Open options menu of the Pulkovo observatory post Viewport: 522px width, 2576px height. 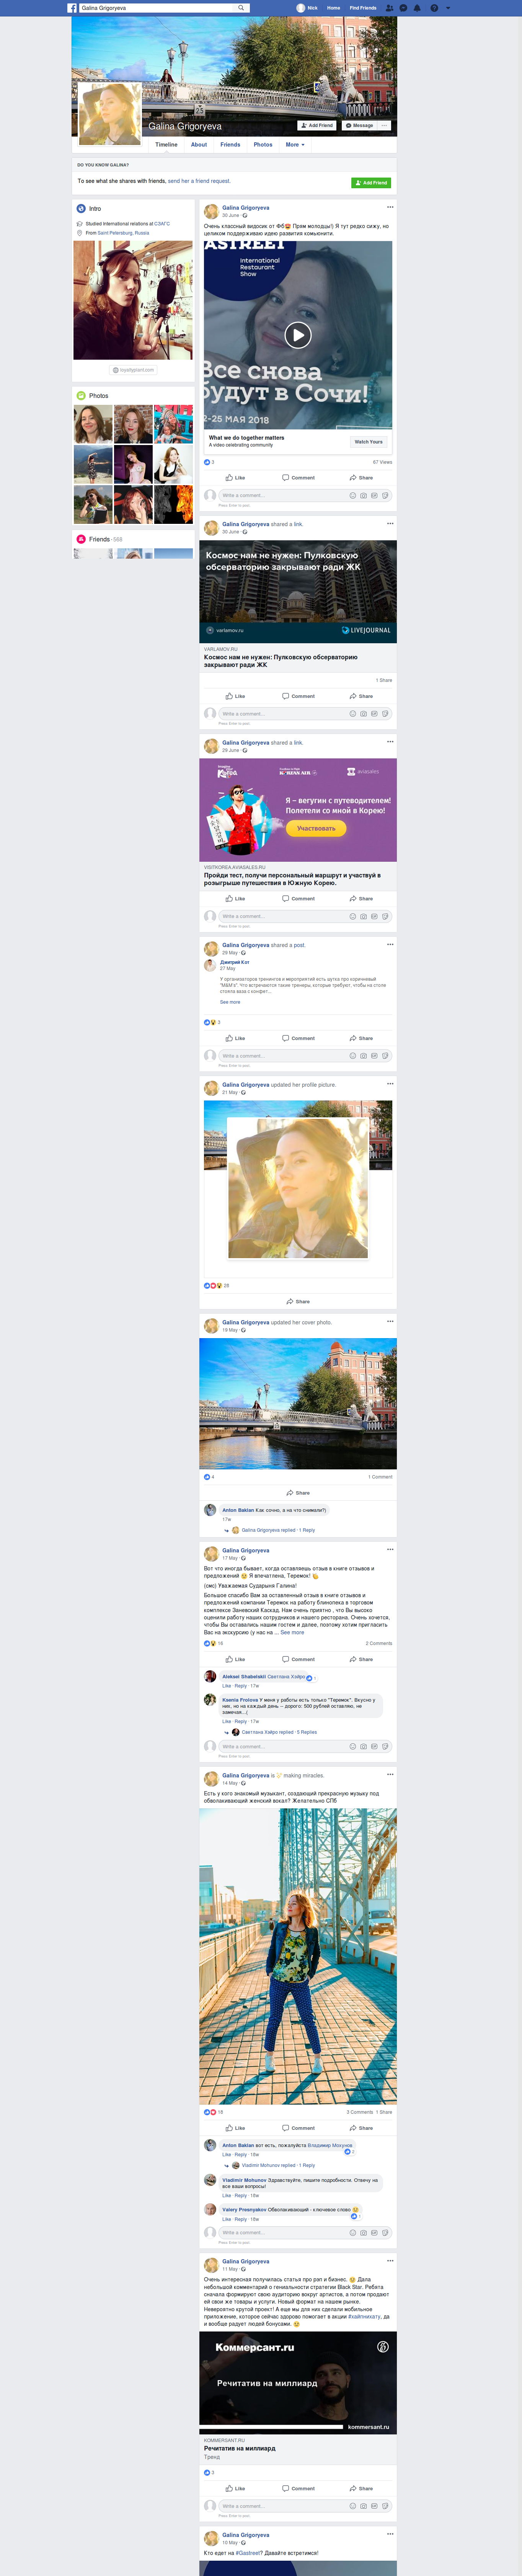pos(390,524)
